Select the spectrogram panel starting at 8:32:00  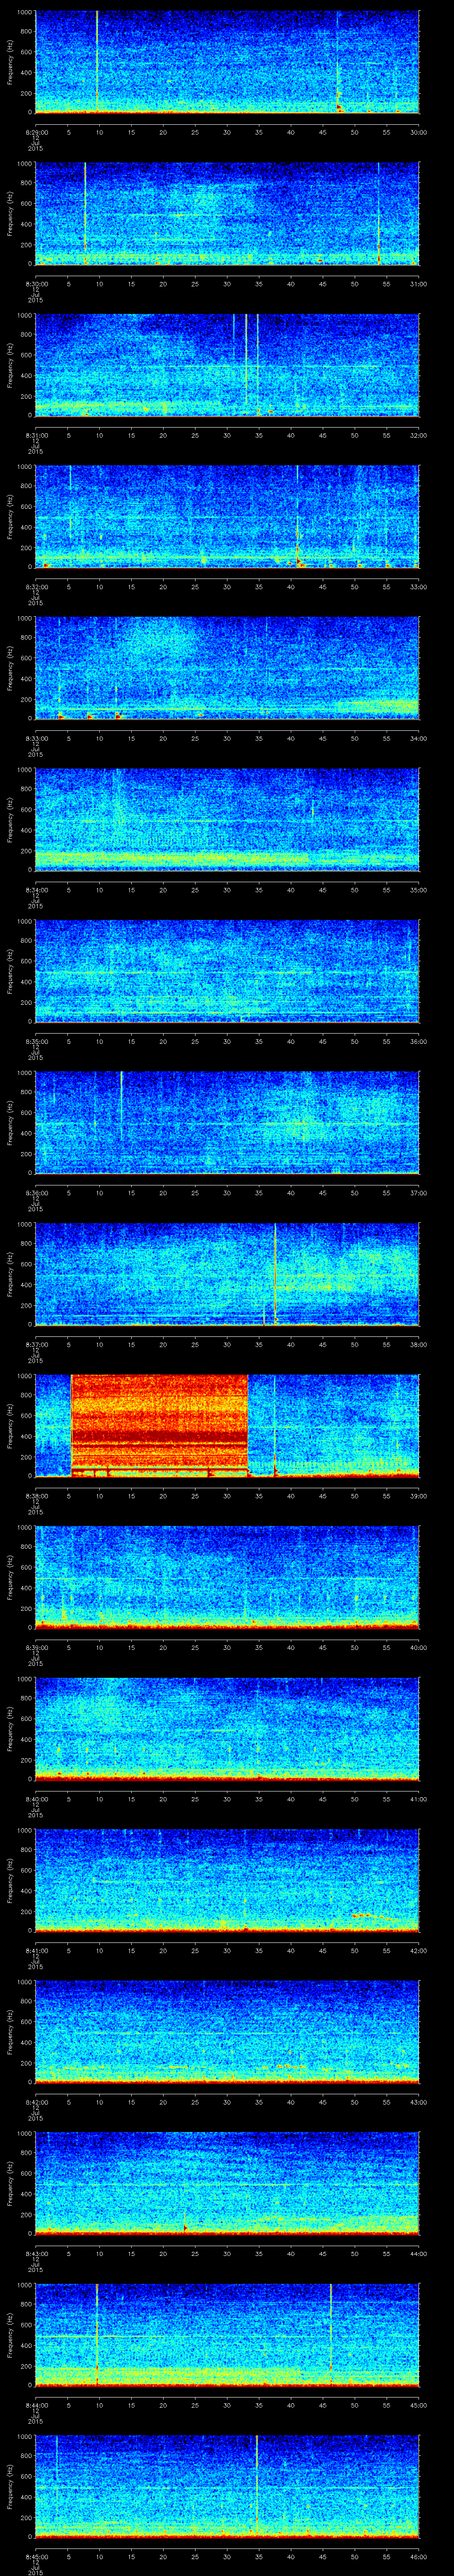227,517
